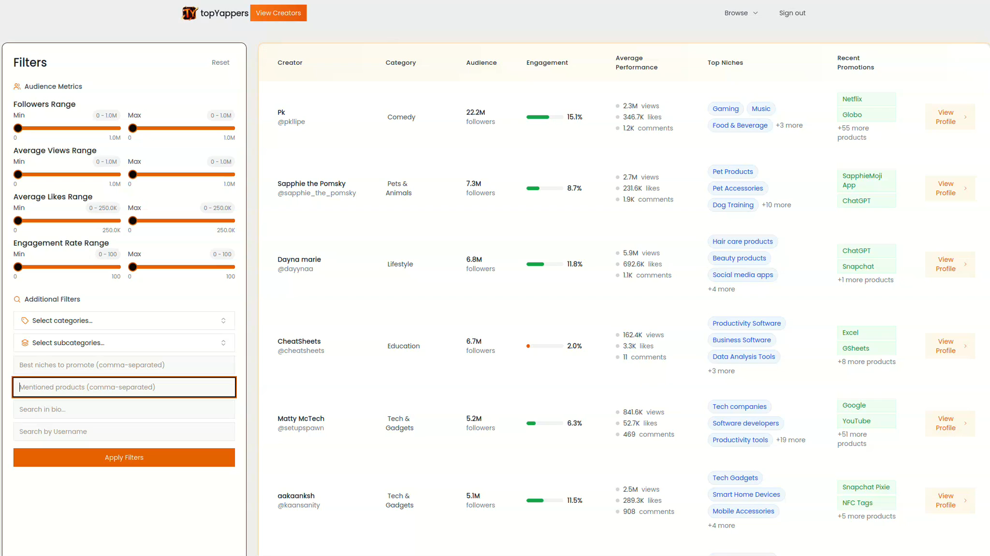Click the Search in bio field
The height and width of the screenshot is (556, 990).
[x=124, y=410]
